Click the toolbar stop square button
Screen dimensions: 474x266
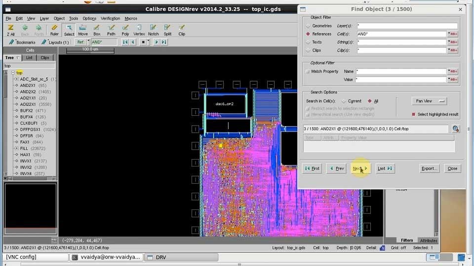143,42
